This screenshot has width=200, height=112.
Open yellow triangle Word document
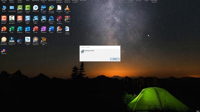coord(67,30)
